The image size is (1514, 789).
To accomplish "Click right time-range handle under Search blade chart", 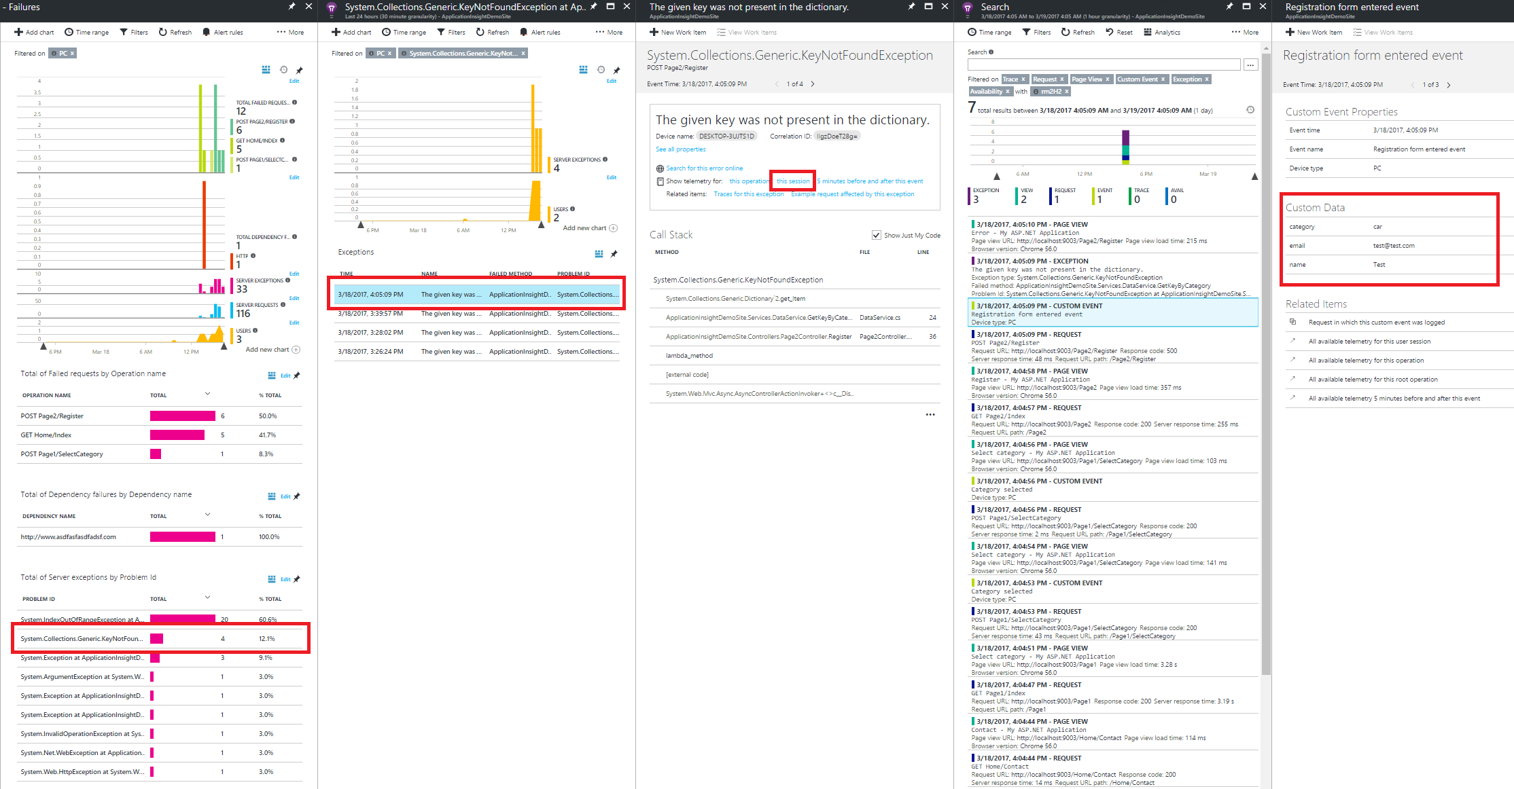I will click(x=1254, y=177).
